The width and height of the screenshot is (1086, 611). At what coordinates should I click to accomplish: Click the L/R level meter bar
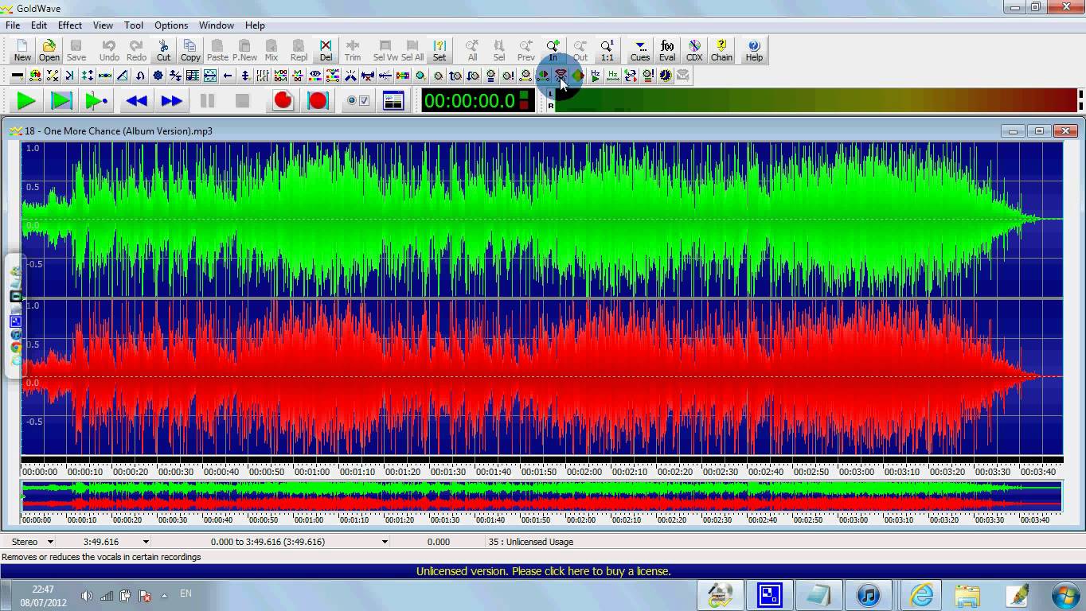(x=816, y=100)
